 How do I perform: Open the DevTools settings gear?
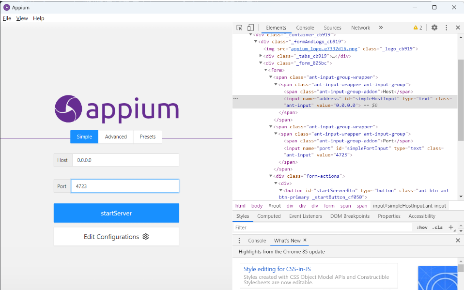(x=434, y=28)
